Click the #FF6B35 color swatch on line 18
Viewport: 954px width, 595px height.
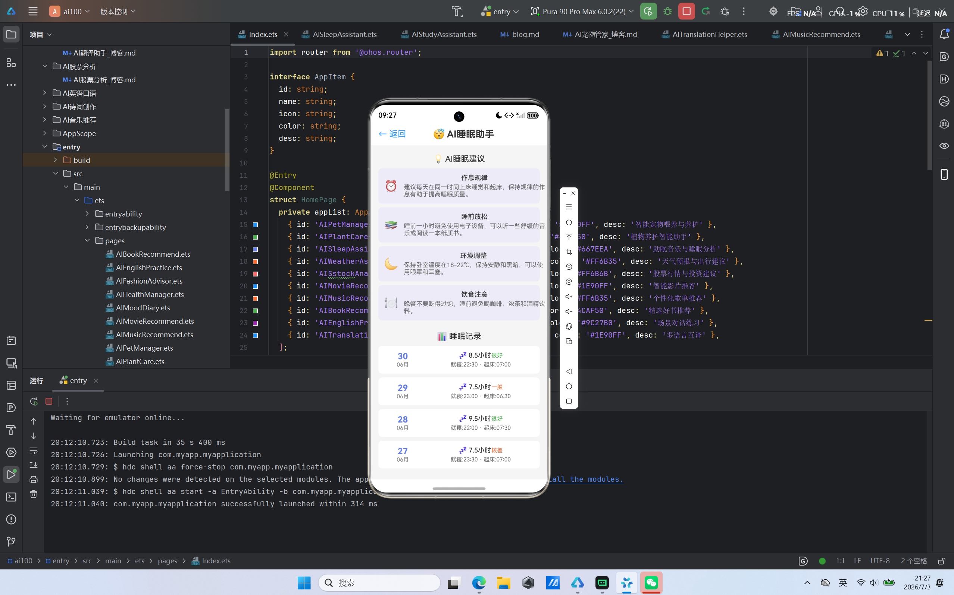pos(255,261)
